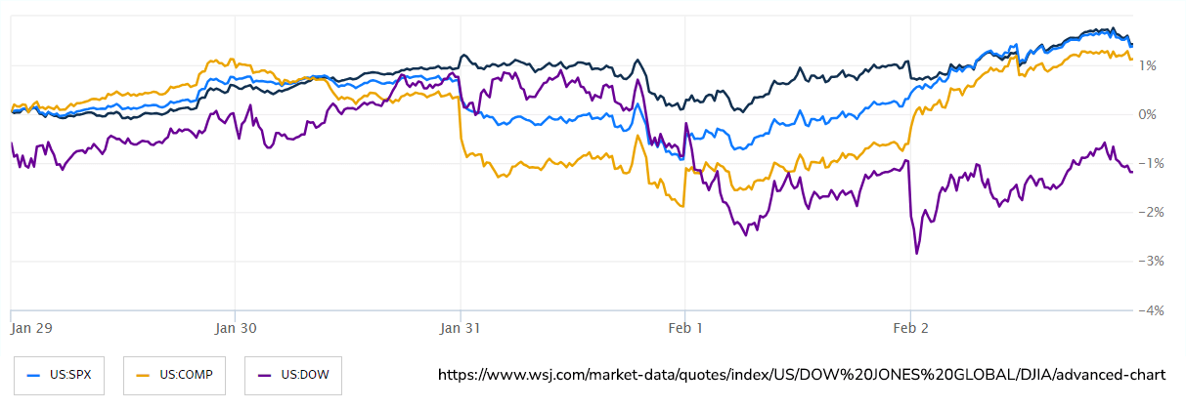Viewport: 1186px width, 409px height.
Task: Click the purple line's lowest dip near -3%
Action: click(917, 254)
